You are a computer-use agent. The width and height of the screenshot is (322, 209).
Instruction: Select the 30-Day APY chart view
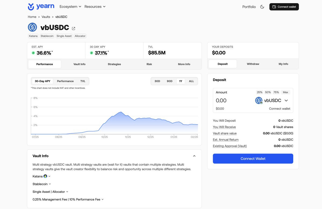click(42, 81)
